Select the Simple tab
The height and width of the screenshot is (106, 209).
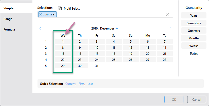[x=8, y=8]
